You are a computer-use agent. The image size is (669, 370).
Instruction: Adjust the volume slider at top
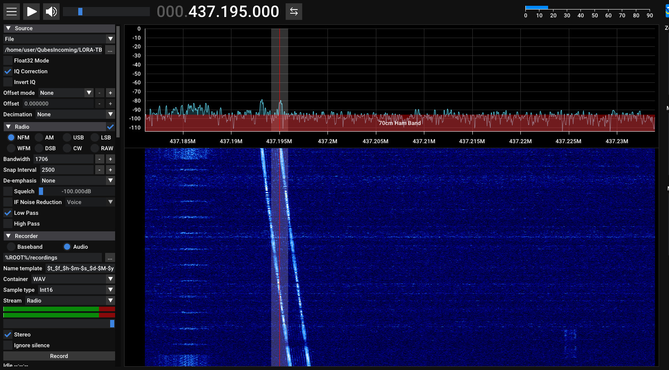[106, 12]
